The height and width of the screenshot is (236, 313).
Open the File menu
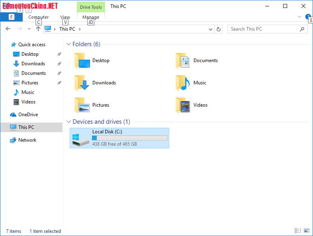coord(11,17)
